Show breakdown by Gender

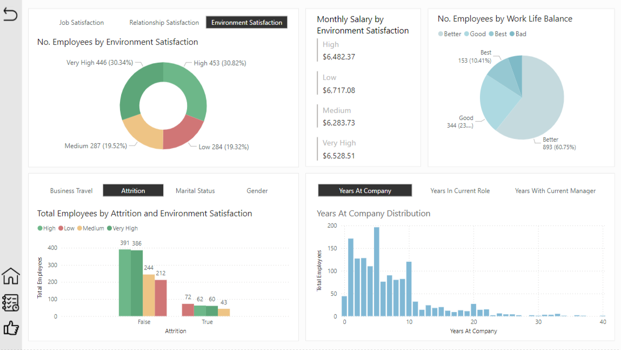click(257, 191)
